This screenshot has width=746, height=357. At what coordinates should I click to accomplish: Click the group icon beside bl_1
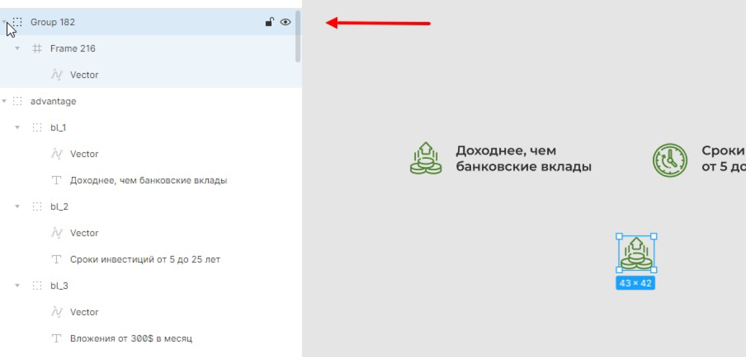(x=37, y=128)
